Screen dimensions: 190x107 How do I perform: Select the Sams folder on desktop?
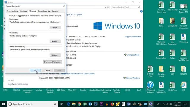[x=161, y=22]
